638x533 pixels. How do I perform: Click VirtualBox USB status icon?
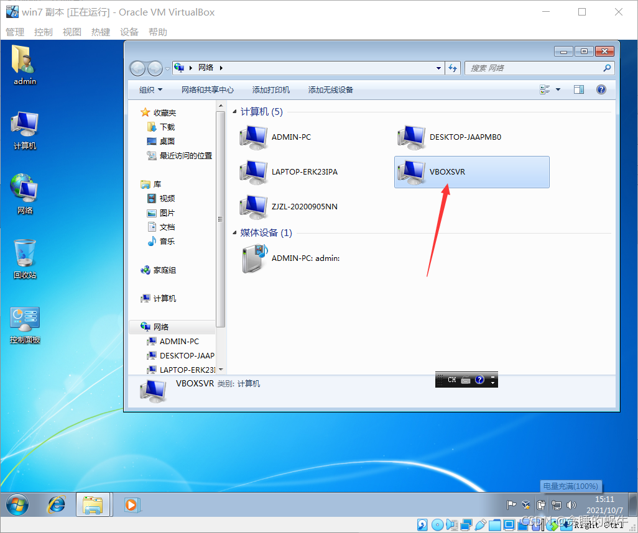click(x=481, y=525)
